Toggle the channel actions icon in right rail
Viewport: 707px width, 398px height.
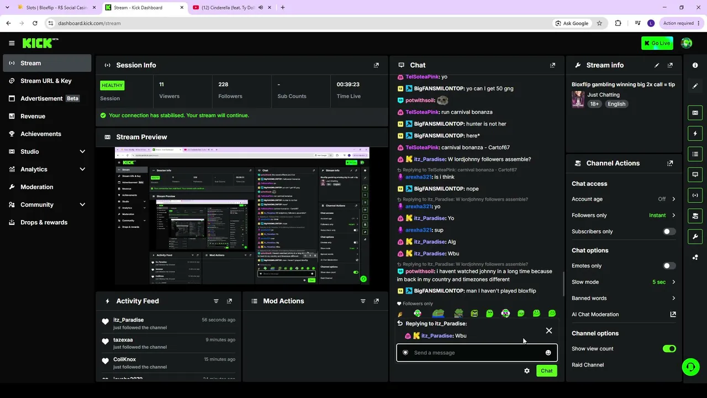(x=695, y=216)
